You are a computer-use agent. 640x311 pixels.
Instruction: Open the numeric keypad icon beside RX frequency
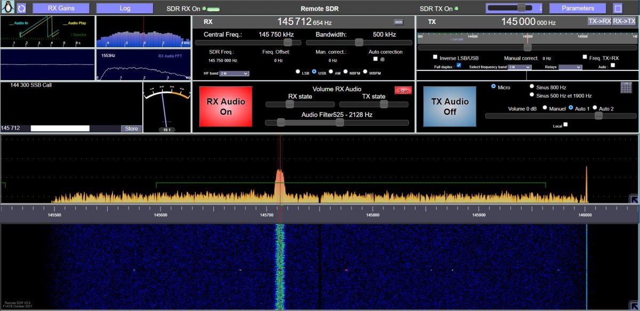[x=398, y=22]
